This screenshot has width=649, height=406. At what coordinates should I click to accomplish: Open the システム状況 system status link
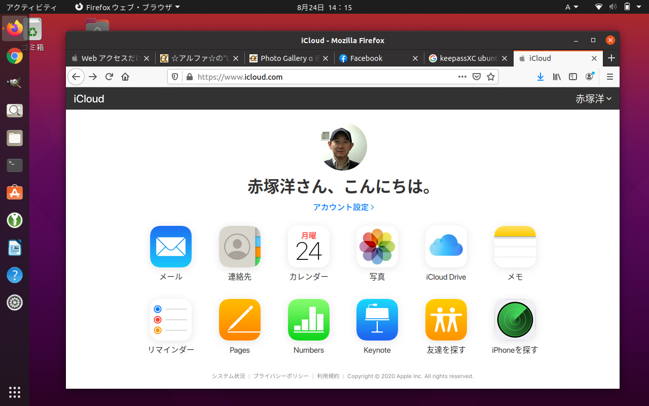click(x=228, y=376)
